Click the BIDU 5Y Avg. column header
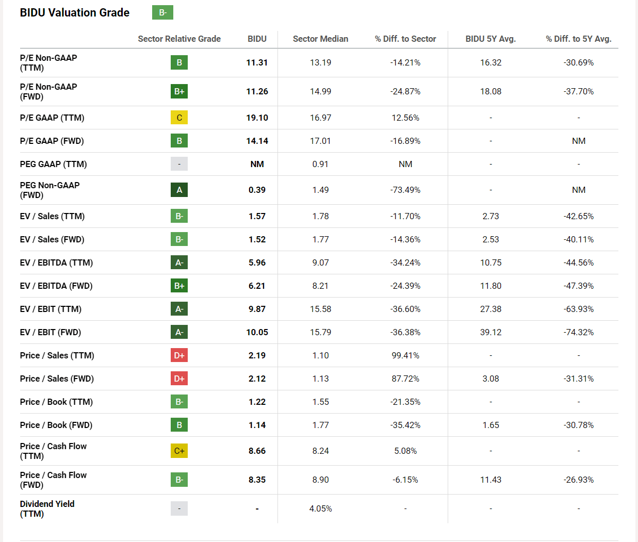The image size is (638, 542). [x=490, y=39]
